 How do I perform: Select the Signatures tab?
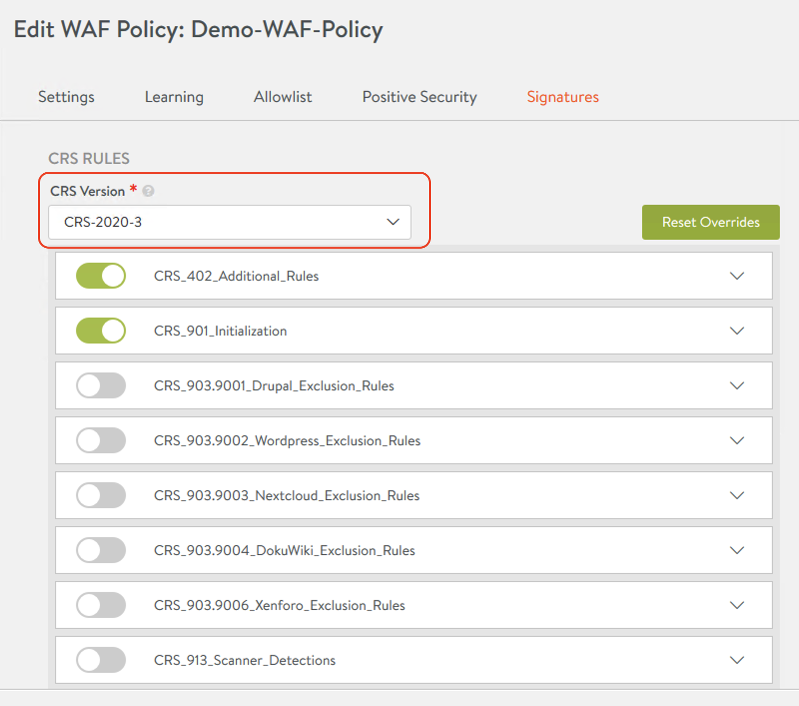click(563, 97)
